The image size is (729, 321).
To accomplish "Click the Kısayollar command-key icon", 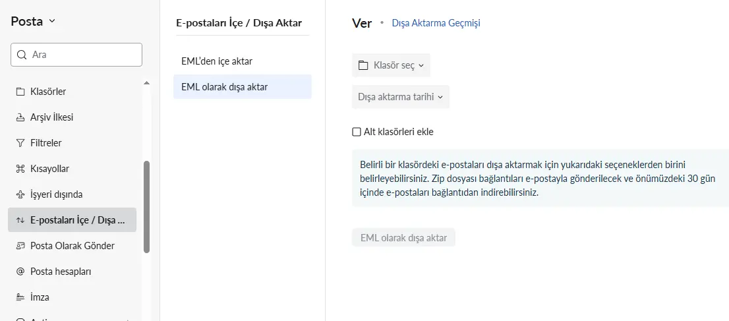I will [x=20, y=168].
